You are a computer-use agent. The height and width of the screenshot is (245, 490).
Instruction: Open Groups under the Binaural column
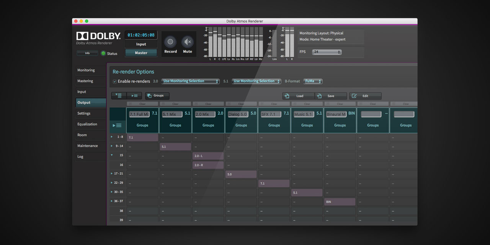tap(340, 125)
